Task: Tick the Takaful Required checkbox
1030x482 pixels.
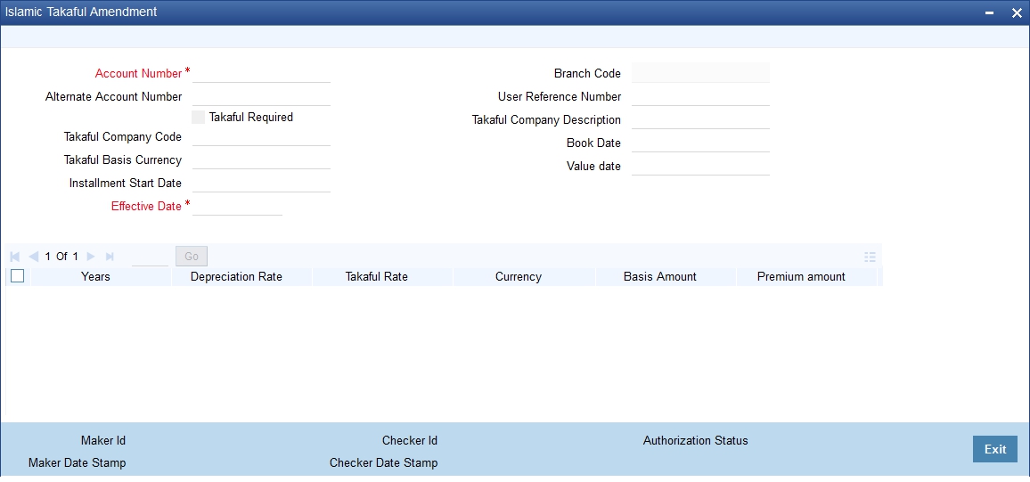Action: pyautogui.click(x=199, y=118)
